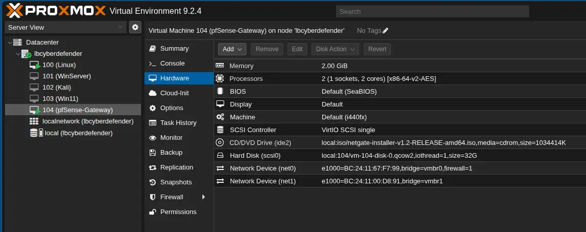Screen dimensions: 586x232
Task: Collapse the lbcyberdefender node arrow
Action: click(18, 54)
